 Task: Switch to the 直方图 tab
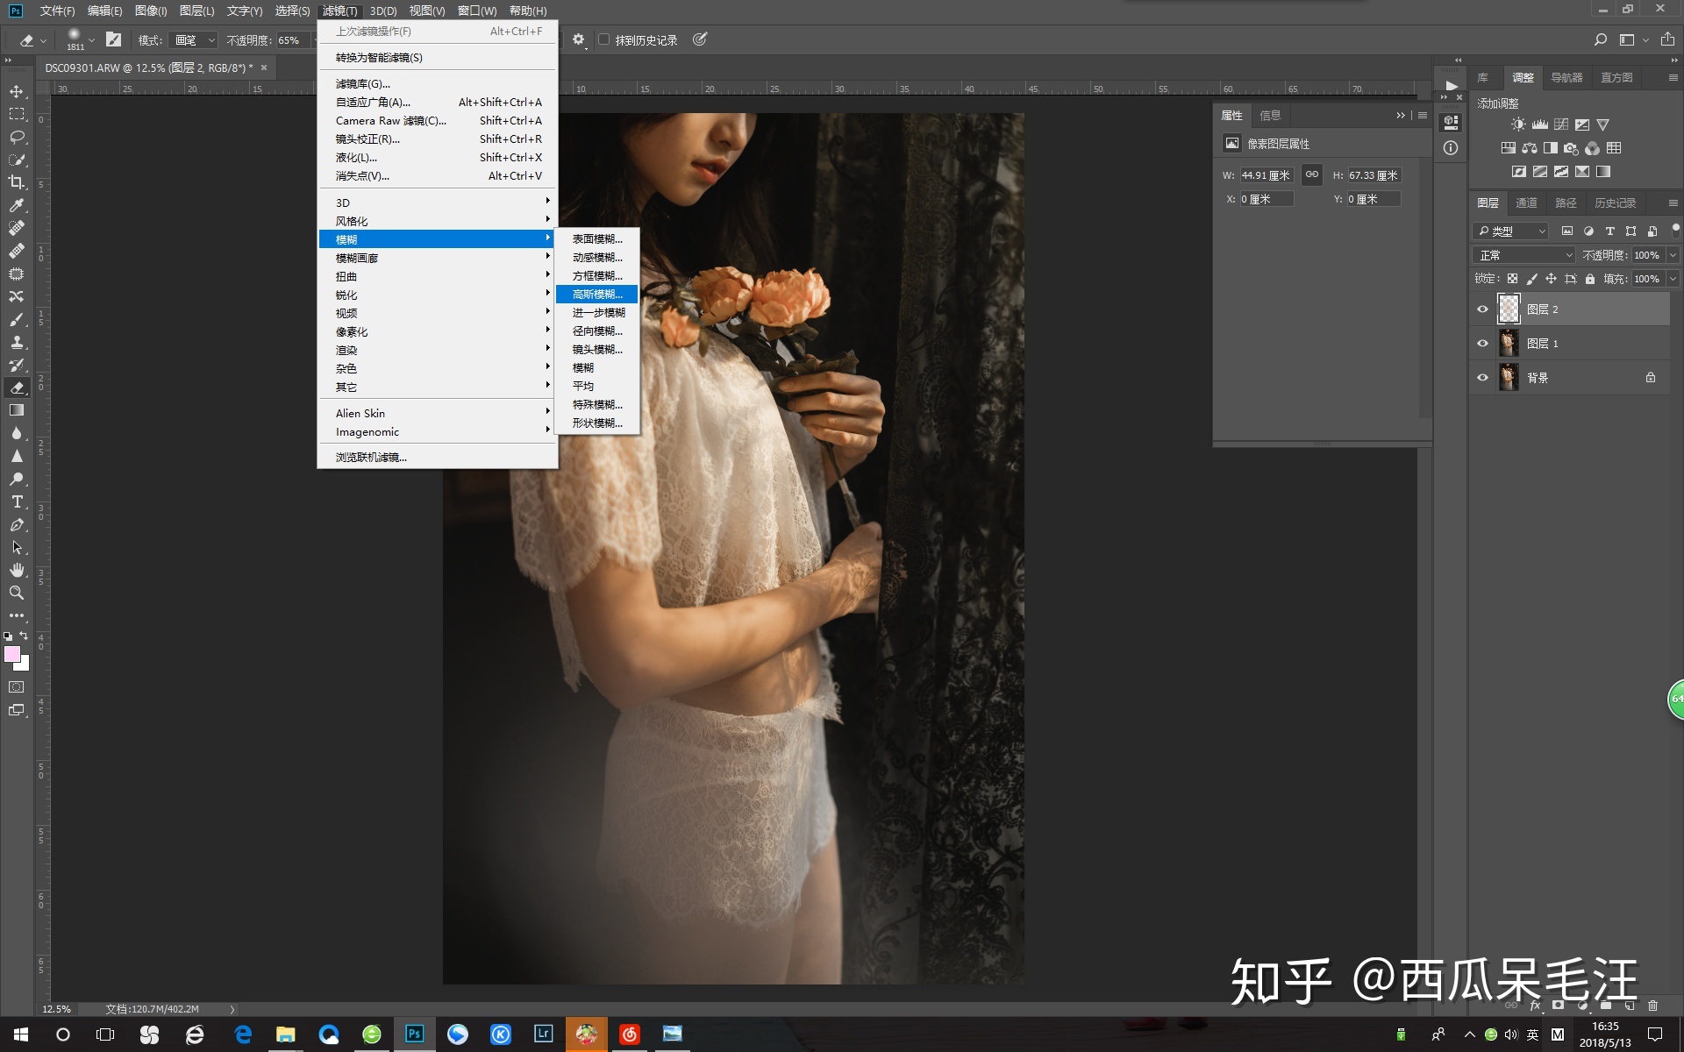pyautogui.click(x=1616, y=77)
